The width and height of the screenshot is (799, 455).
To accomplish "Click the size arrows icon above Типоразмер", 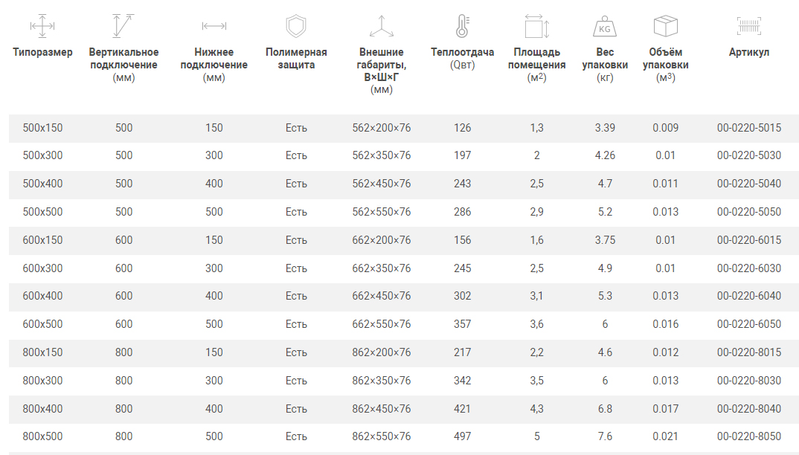I will tap(42, 27).
